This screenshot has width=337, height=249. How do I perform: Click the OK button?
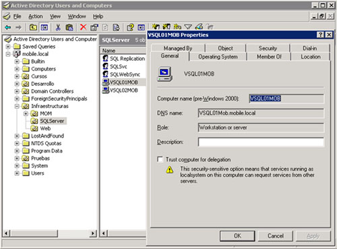237,236
